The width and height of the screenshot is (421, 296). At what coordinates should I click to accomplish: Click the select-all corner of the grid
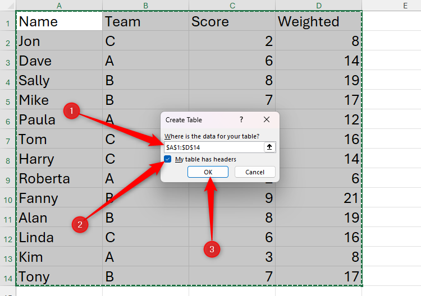coord(7,5)
